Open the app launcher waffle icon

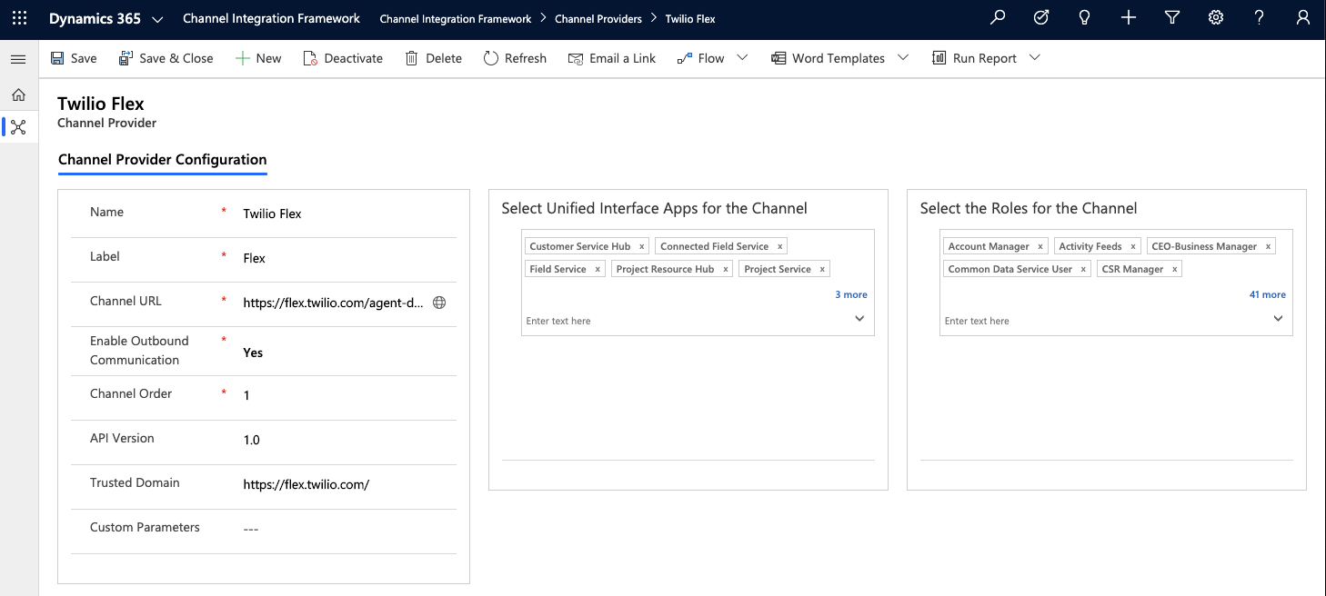tap(19, 18)
